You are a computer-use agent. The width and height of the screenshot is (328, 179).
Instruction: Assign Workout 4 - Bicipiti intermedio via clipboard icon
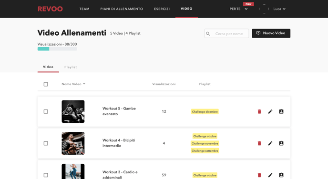pyautogui.click(x=281, y=143)
